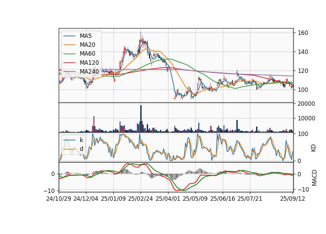Screen dimensions: 326x234
Task: Click the 20000 volume axis label
Action: point(306,104)
